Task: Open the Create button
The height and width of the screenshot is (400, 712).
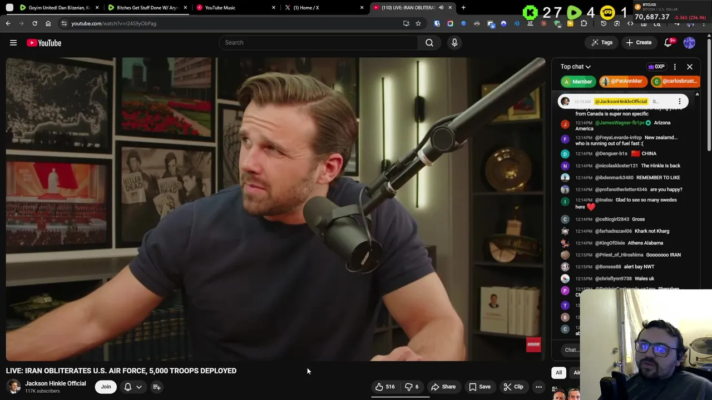Action: [x=639, y=43]
